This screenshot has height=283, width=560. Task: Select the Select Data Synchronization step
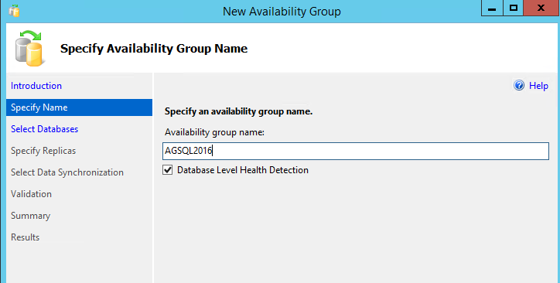(67, 172)
